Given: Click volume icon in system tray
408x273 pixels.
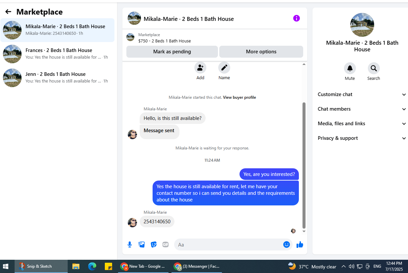Looking at the screenshot, I should tap(352, 266).
